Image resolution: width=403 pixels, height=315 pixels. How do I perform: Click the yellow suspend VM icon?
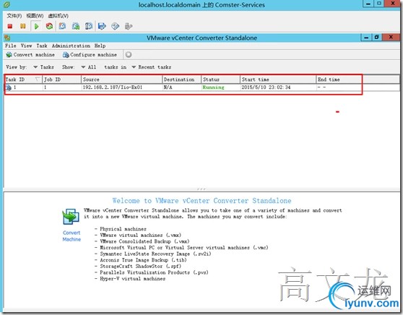click(x=23, y=26)
